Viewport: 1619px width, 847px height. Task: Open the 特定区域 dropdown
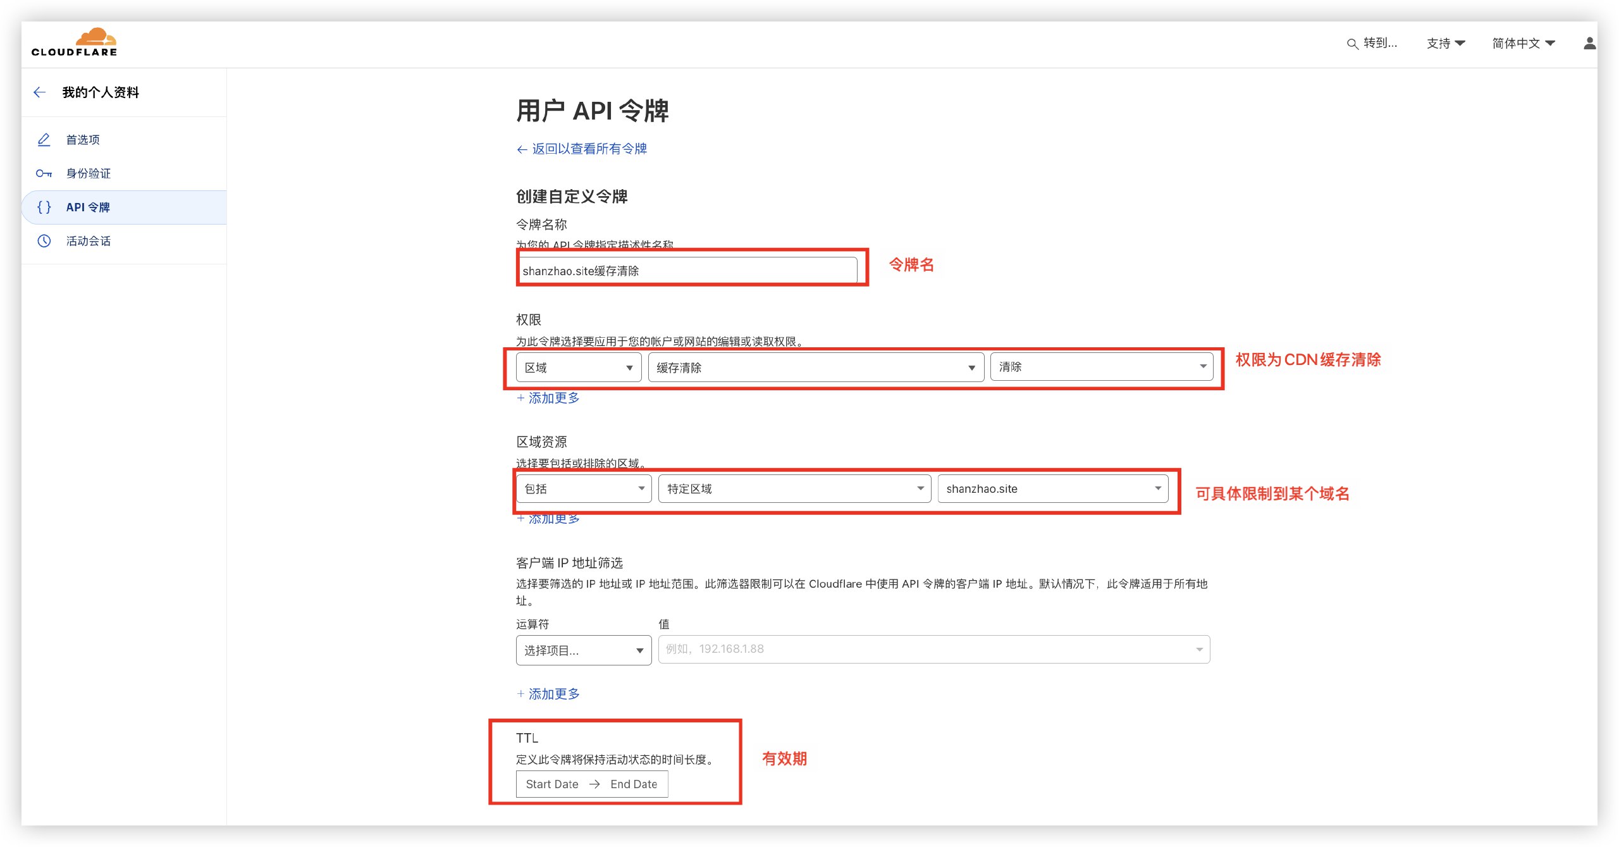(x=794, y=489)
